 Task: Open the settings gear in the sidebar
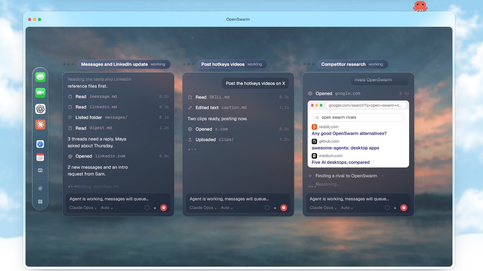pyautogui.click(x=40, y=188)
